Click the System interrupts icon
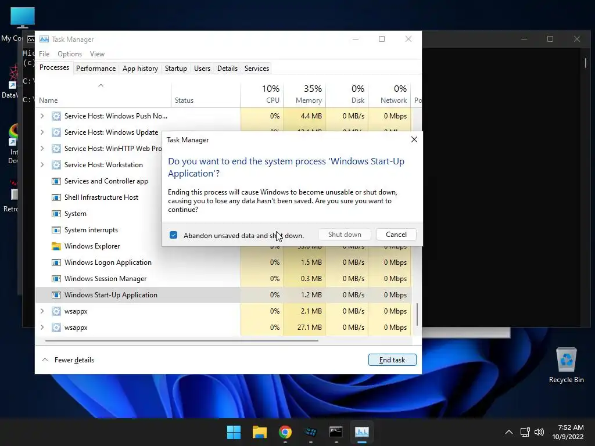Image resolution: width=595 pixels, height=446 pixels. point(56,230)
